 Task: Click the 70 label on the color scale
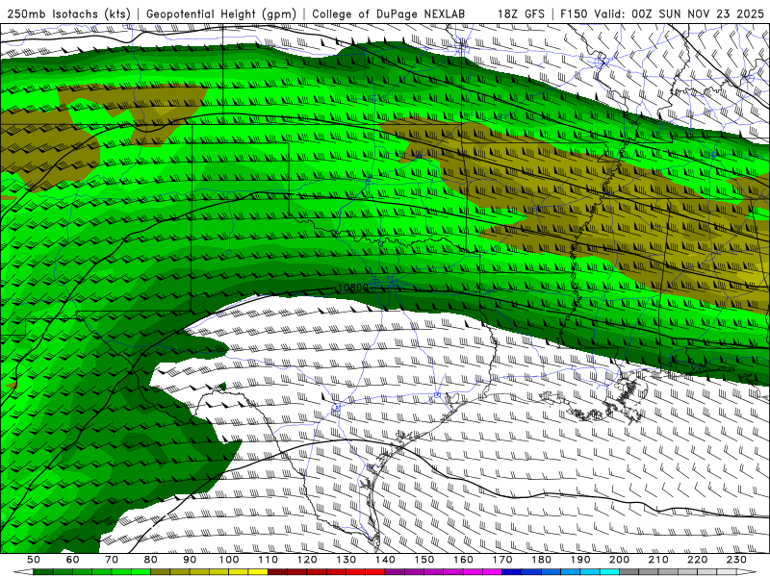tap(112, 560)
